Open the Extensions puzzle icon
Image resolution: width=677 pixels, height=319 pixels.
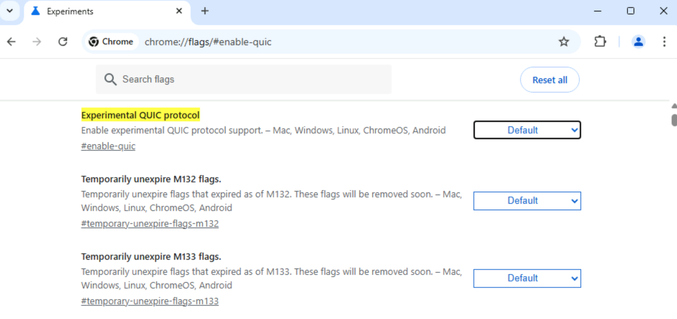[600, 42]
